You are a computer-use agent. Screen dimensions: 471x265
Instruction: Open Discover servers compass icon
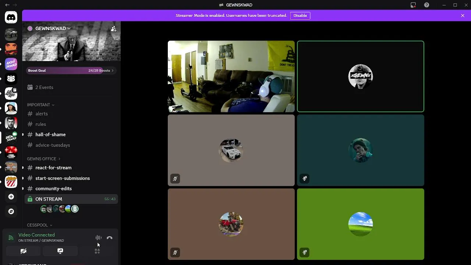click(x=11, y=211)
